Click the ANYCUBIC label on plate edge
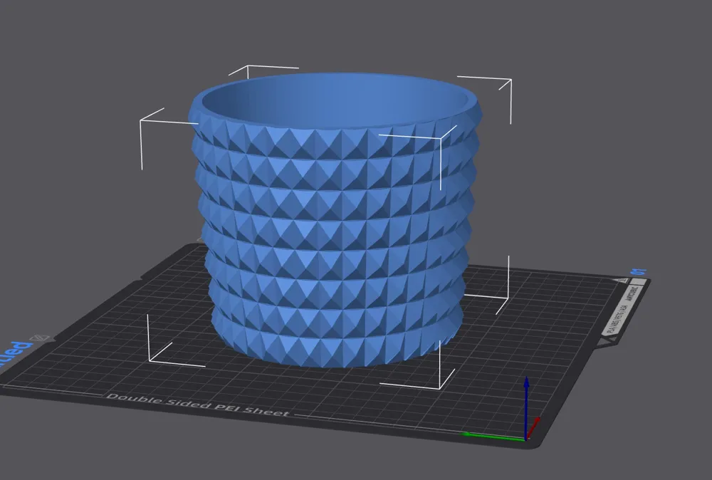Screen dimensions: 712x480 (x=633, y=294)
